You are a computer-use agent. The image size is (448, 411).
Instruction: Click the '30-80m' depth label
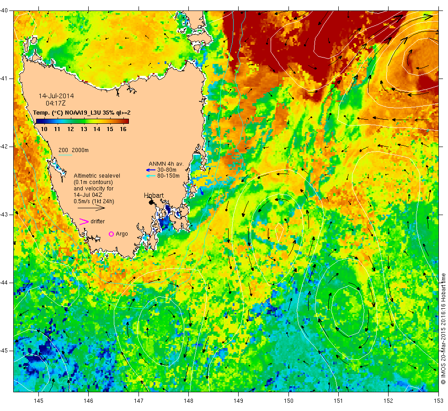point(167,170)
